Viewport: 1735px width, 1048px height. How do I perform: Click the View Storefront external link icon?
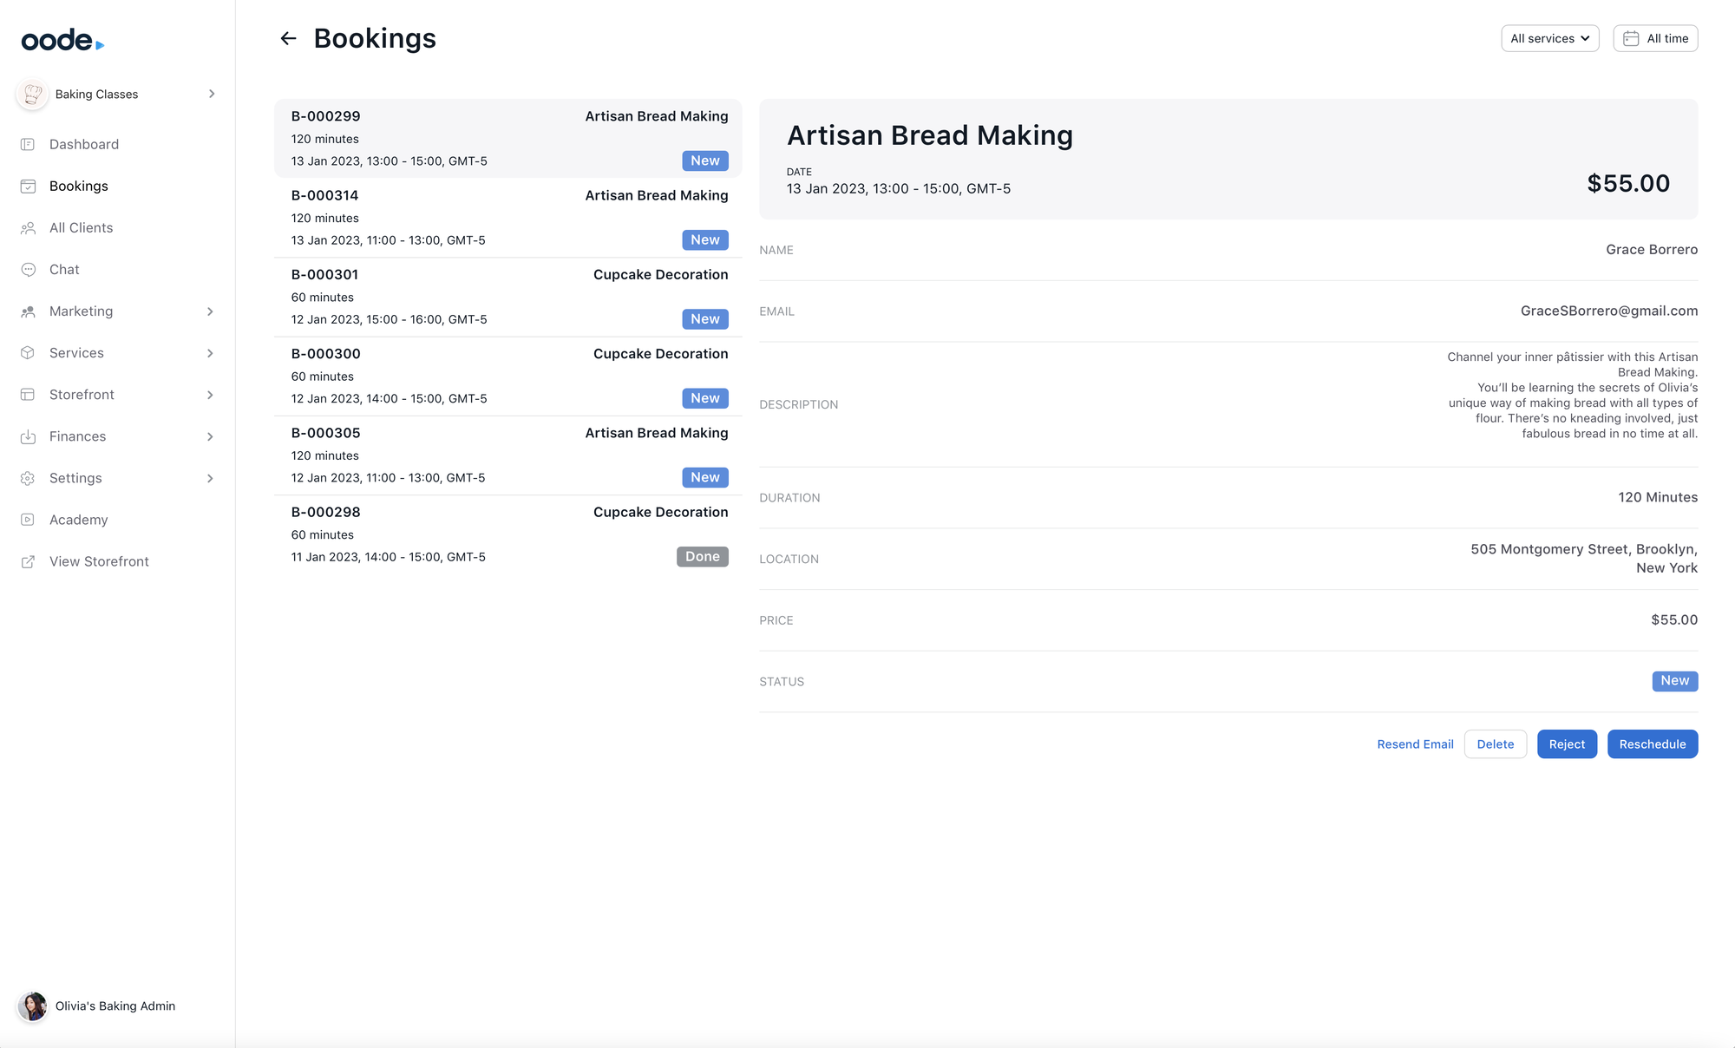coord(28,561)
